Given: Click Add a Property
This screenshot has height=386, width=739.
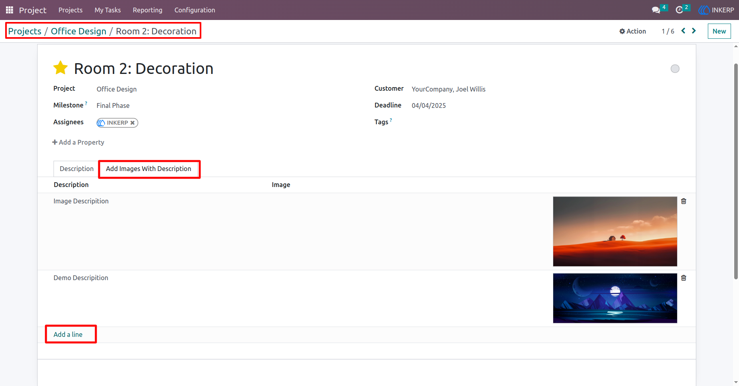Looking at the screenshot, I should (x=78, y=142).
